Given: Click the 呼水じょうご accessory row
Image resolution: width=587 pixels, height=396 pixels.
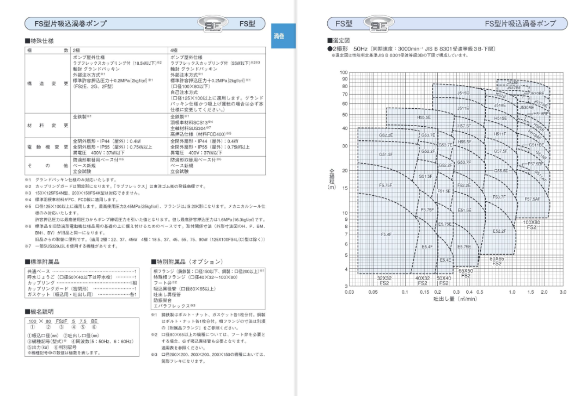Looking at the screenshot, I should click(x=82, y=277).
